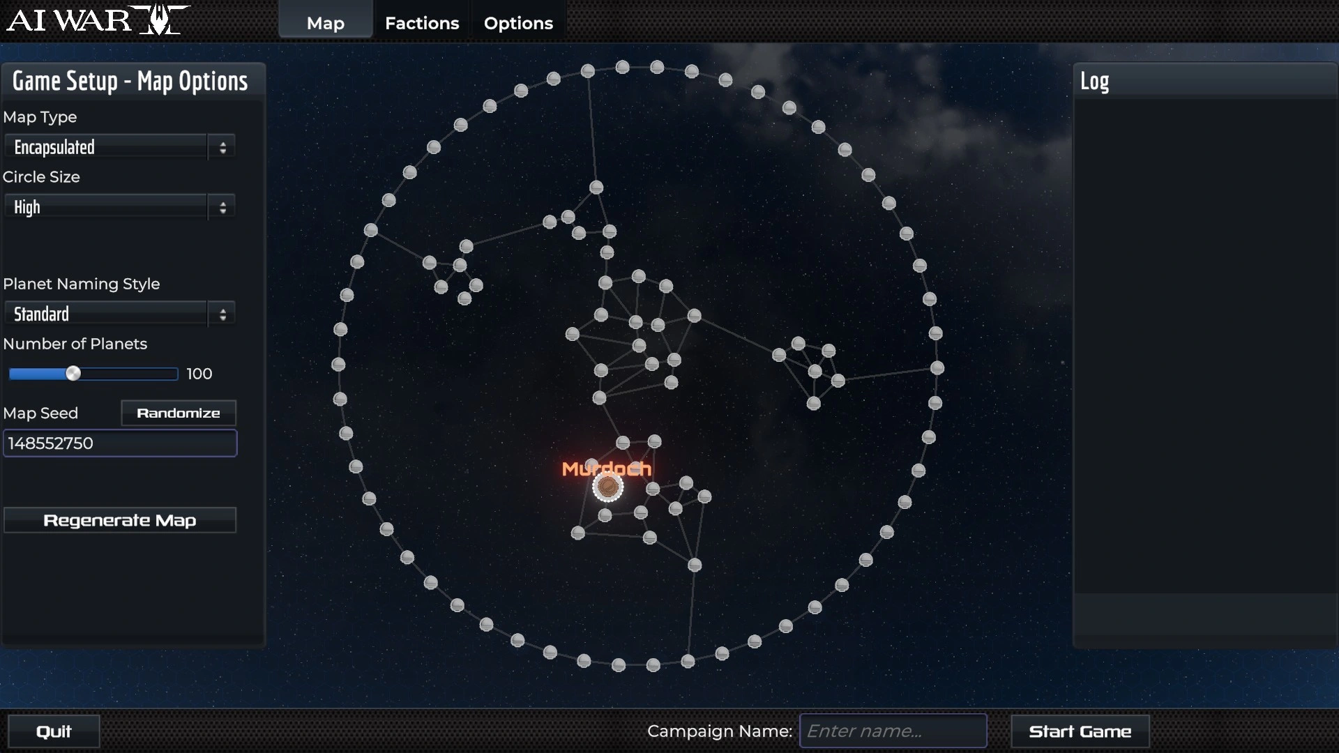Click the Campaign Name input field

[x=893, y=731]
